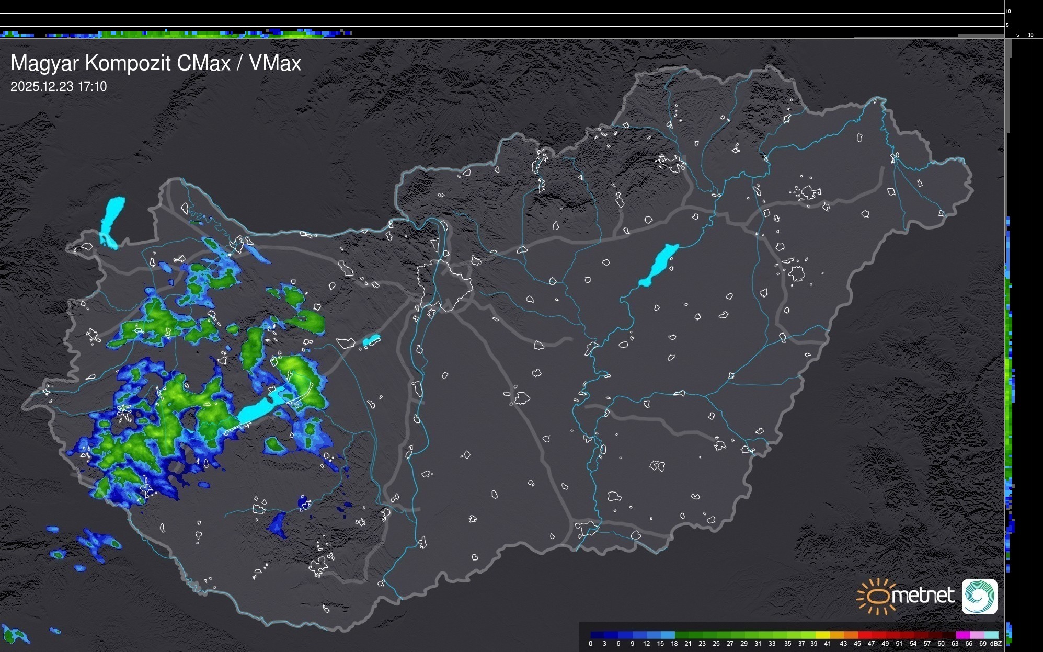Click the 10 label above the 5 label
Viewport: 1043px width, 652px height.
click(1008, 11)
